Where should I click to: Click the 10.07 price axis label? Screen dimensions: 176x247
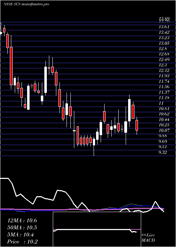pos(164,131)
